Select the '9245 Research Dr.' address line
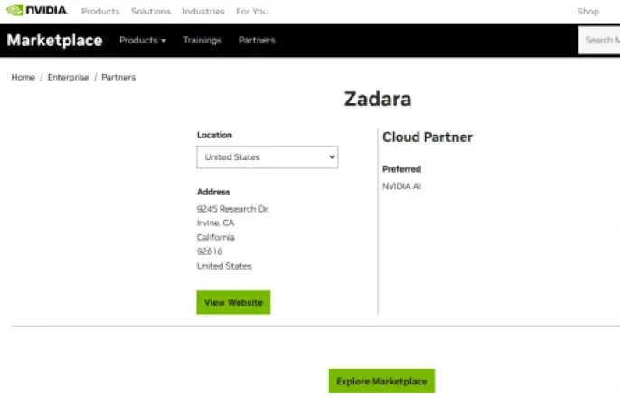This screenshot has height=398, width=620. 233,209
